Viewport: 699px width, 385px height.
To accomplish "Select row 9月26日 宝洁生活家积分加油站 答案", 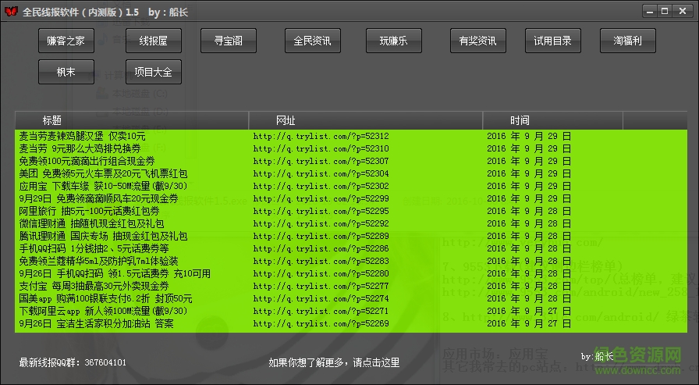I will pyautogui.click(x=351, y=323).
